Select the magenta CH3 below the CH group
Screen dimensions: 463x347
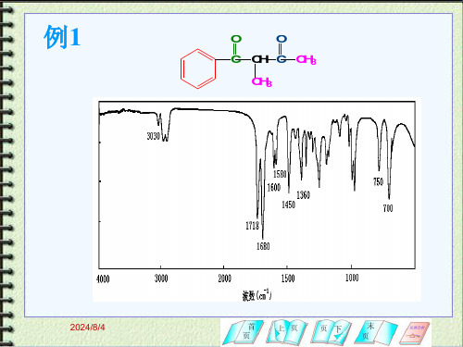(262, 82)
